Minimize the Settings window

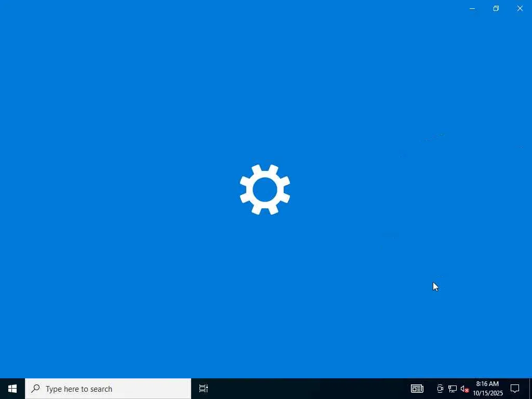pyautogui.click(x=472, y=8)
